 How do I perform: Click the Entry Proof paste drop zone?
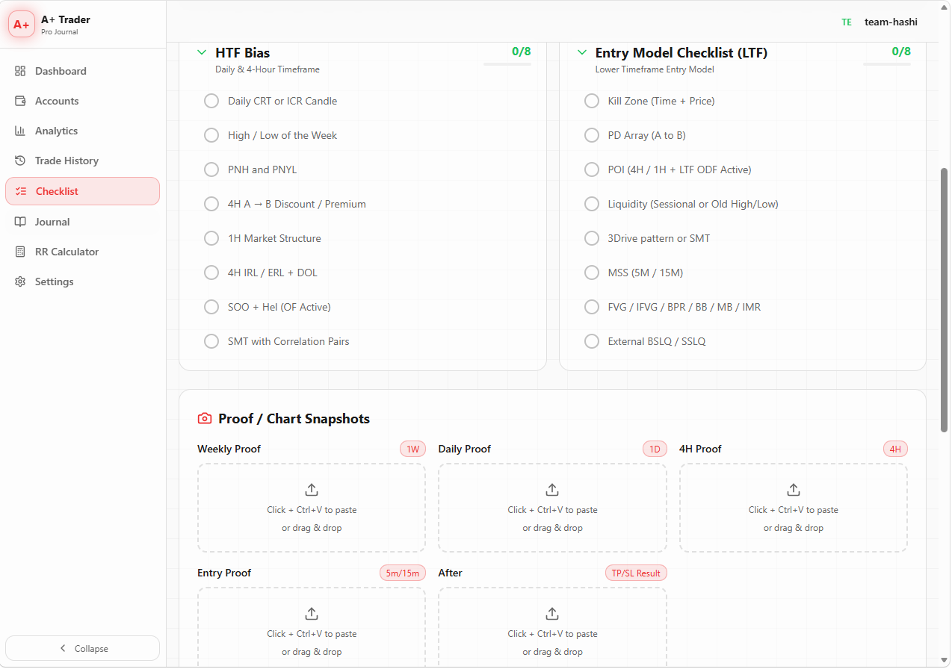click(312, 627)
